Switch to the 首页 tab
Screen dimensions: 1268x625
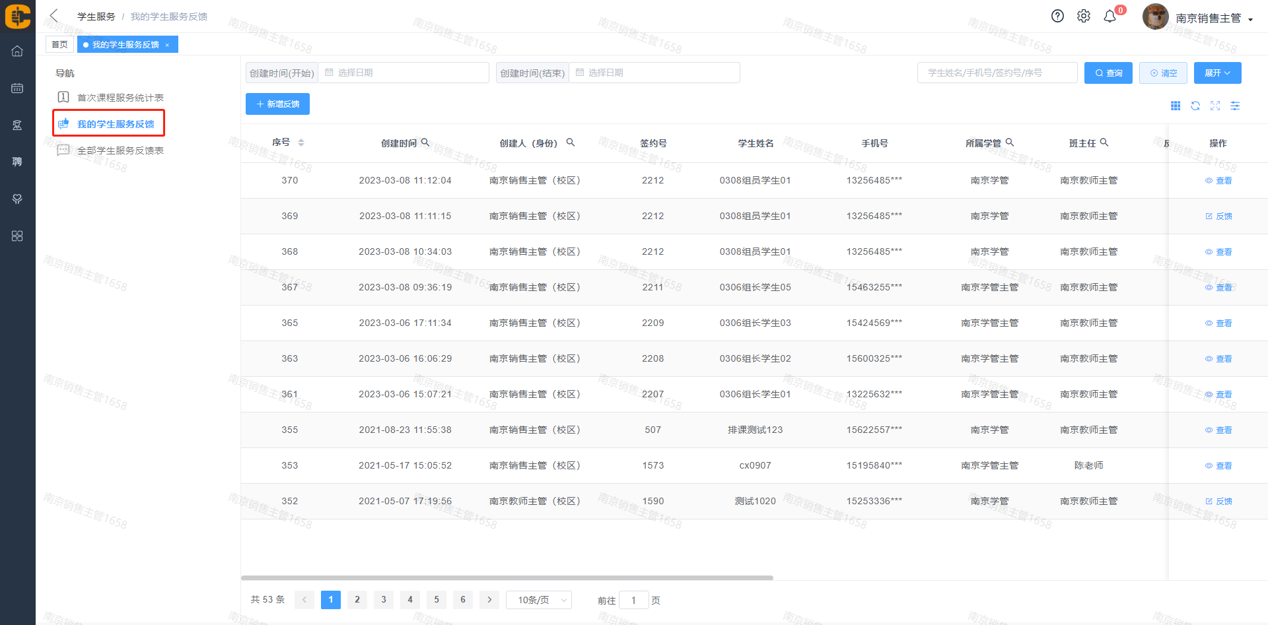tap(59, 44)
